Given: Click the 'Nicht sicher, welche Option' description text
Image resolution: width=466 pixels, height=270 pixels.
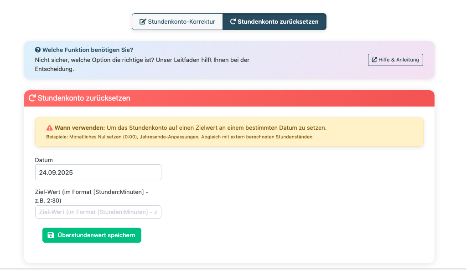Looking at the screenshot, I should click(142, 64).
